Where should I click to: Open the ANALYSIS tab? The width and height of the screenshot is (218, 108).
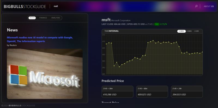[x=56, y=18]
